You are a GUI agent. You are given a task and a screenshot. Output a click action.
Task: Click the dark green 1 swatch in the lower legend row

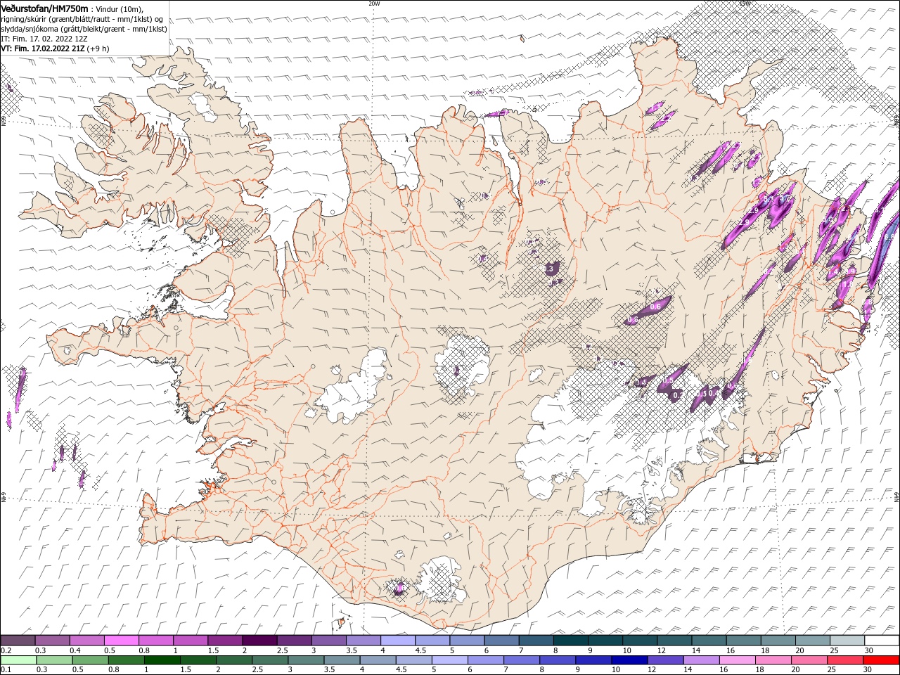pyautogui.click(x=162, y=660)
